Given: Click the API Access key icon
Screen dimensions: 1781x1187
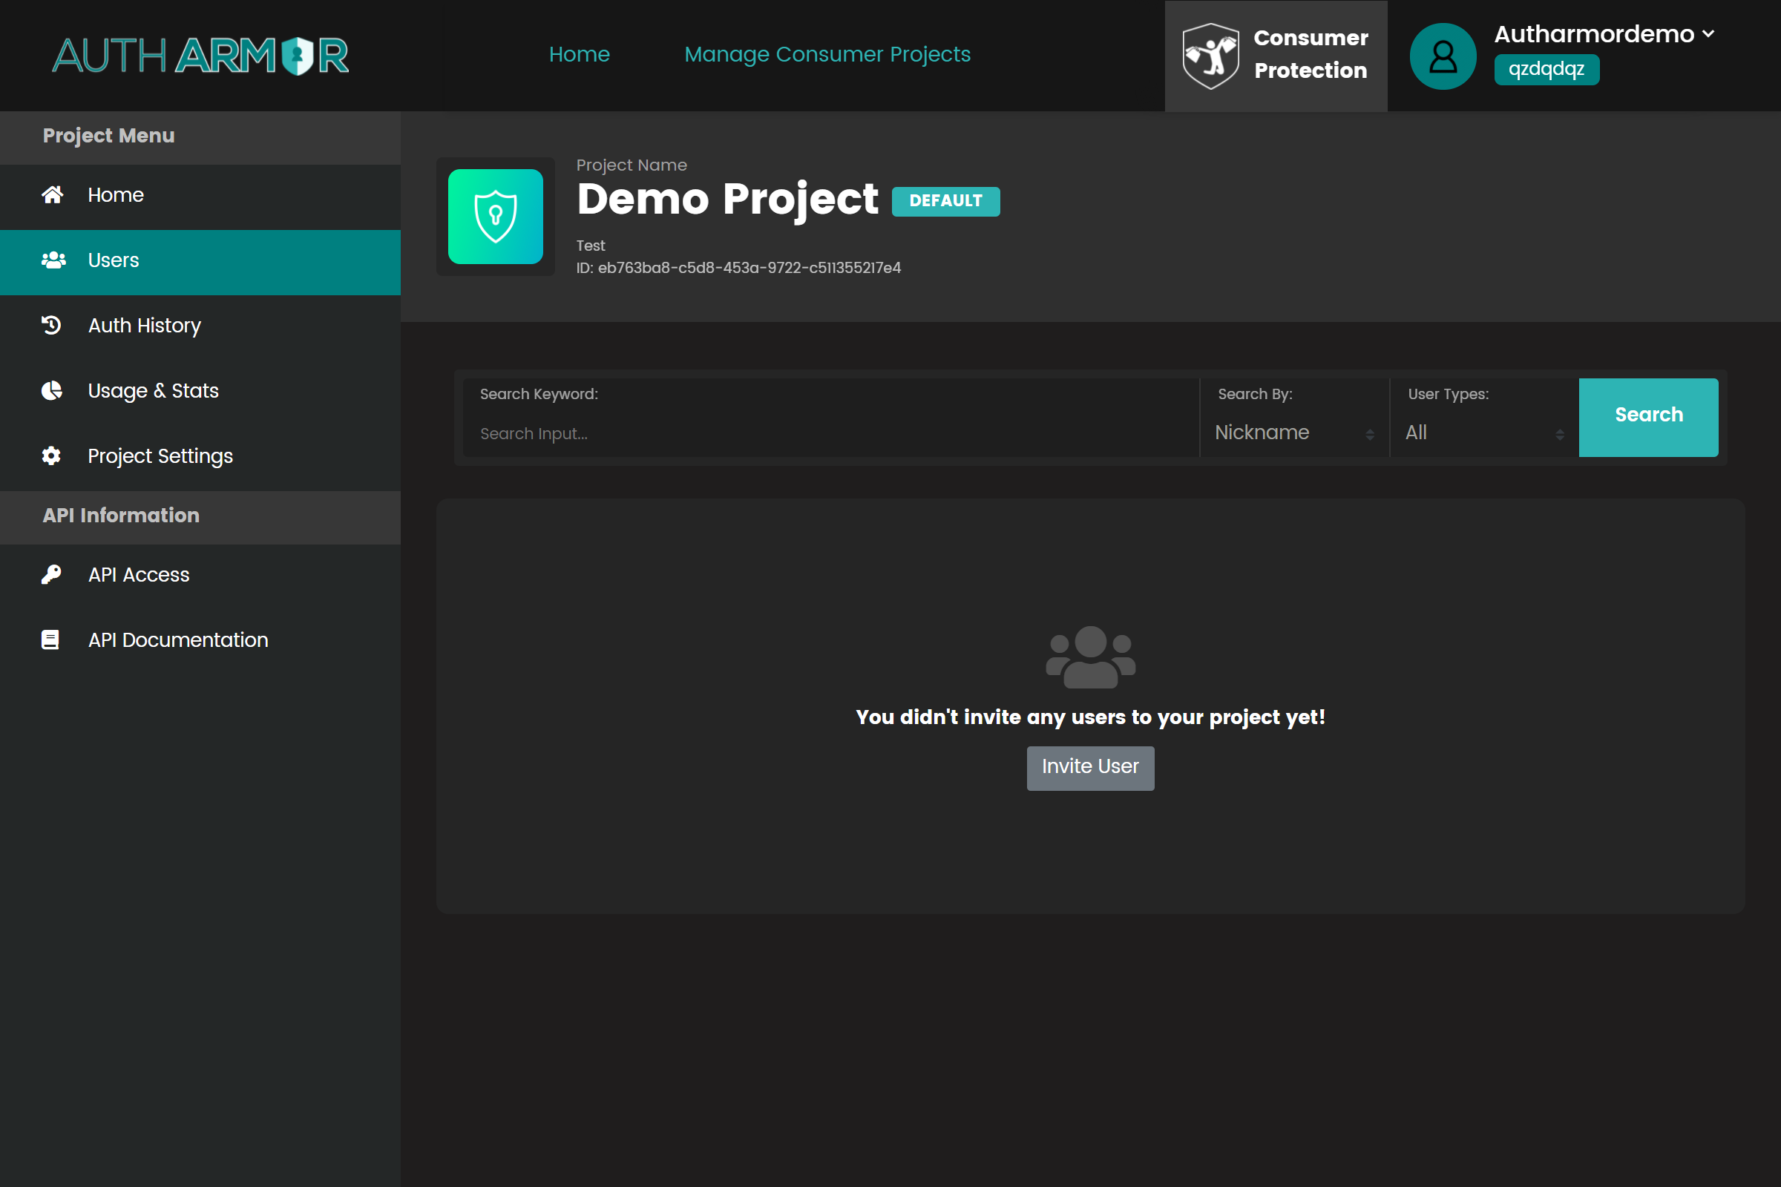Looking at the screenshot, I should click(50, 574).
